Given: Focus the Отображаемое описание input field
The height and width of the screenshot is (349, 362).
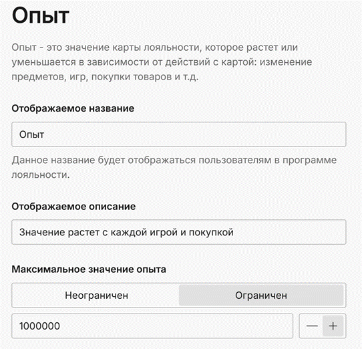Looking at the screenshot, I should (x=179, y=232).
